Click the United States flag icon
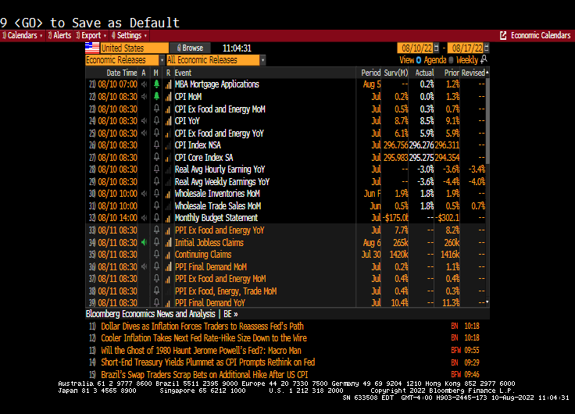The height and width of the screenshot is (414, 575). (92, 48)
